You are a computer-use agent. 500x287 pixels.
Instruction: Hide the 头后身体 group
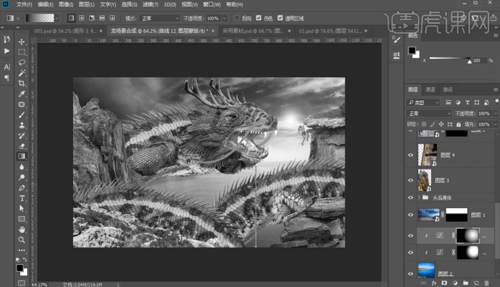[x=411, y=197]
